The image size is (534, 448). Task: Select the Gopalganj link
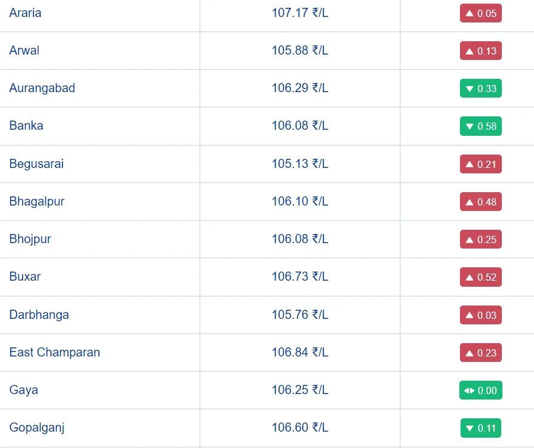click(x=37, y=427)
